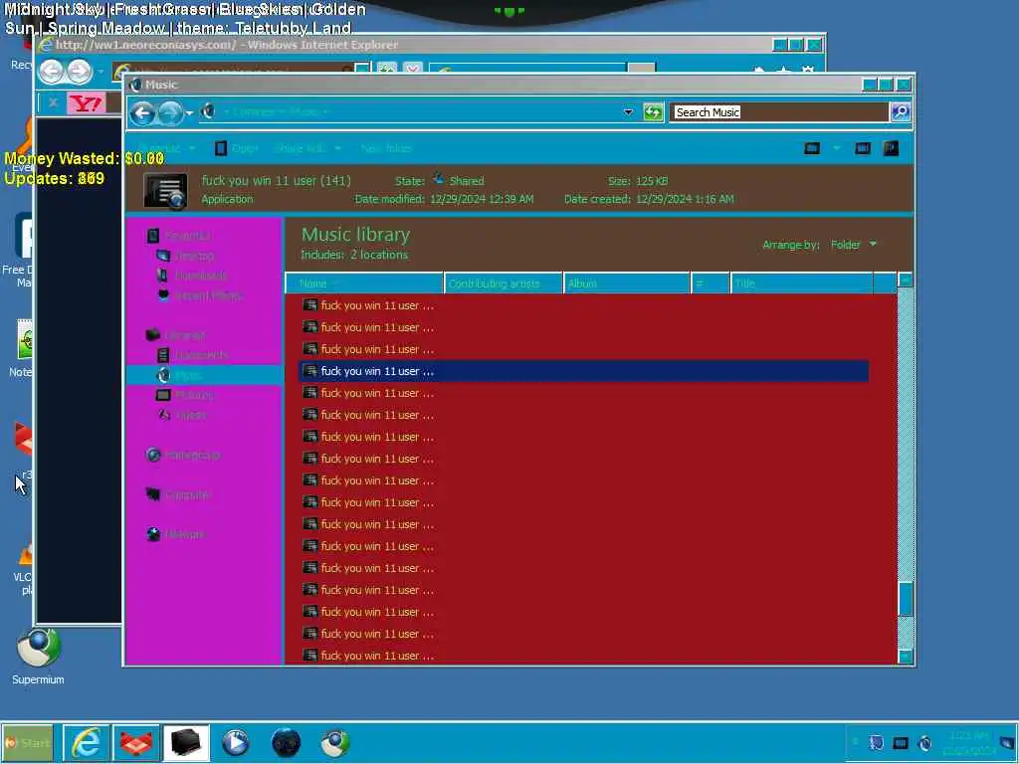Click the large application icon in the details pane

tap(166, 191)
